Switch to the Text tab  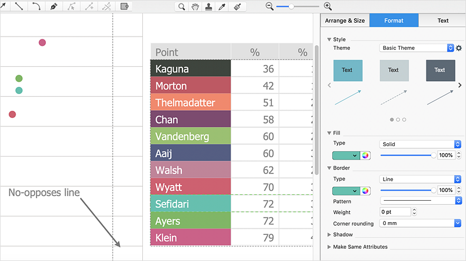[443, 20]
